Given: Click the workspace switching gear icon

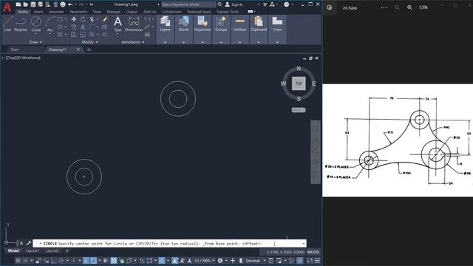Looking at the screenshot, I should pyautogui.click(x=220, y=261).
